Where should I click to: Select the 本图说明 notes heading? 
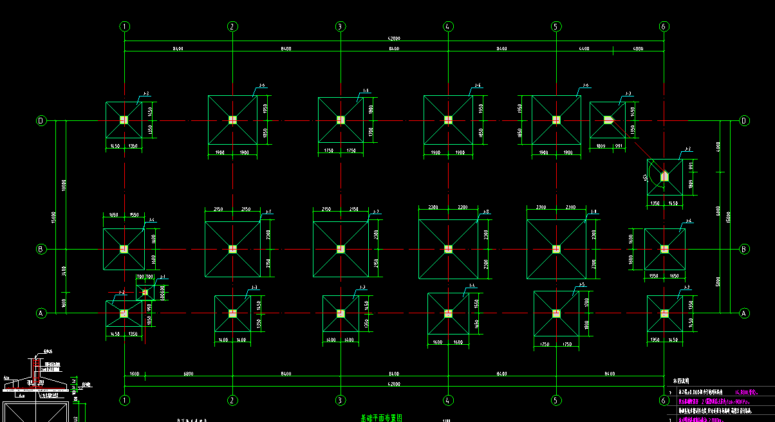pos(680,381)
